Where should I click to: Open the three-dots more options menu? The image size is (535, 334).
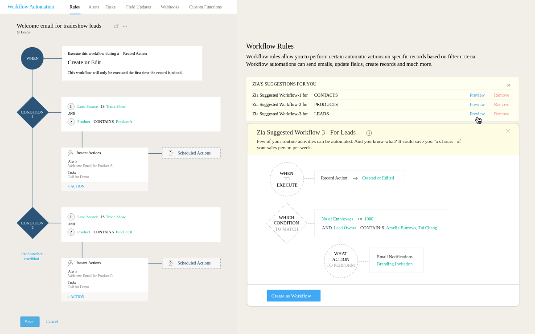(125, 26)
